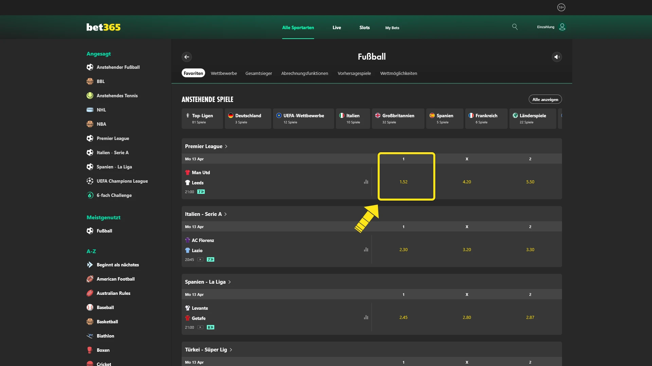652x366 pixels.
Task: Open the Live menu item
Action: coord(337,28)
